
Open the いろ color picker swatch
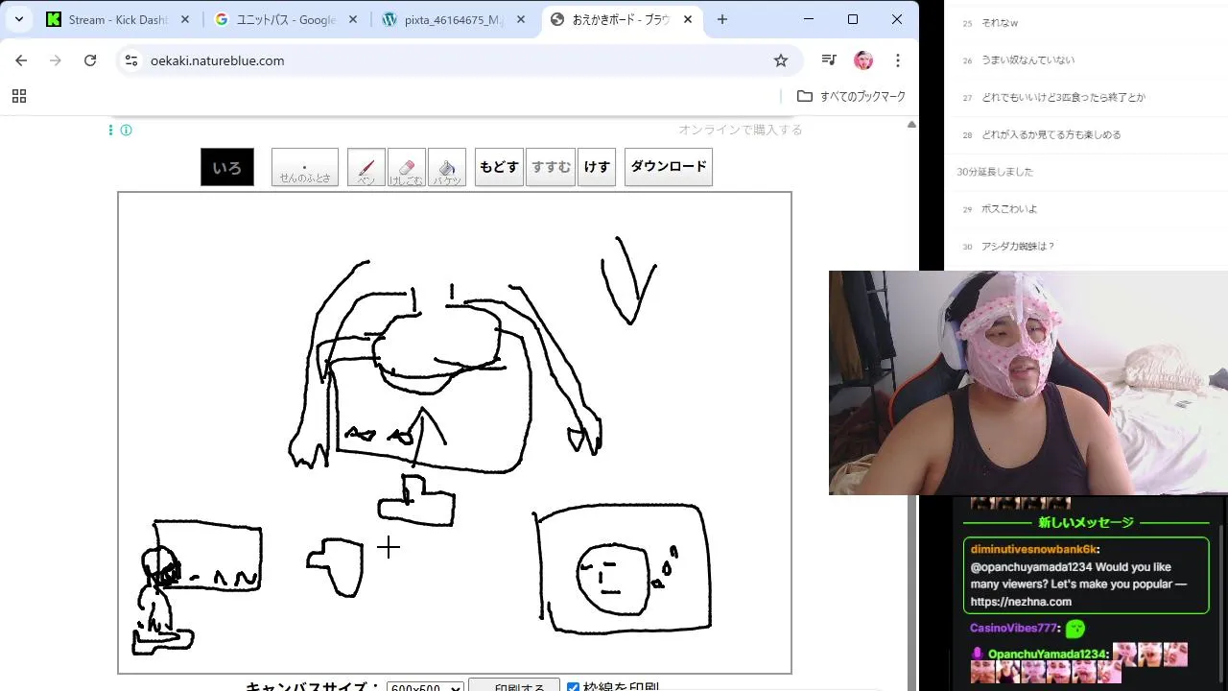227,167
